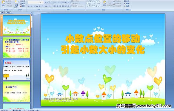Select the Slides tab in left pane
Viewport: 174px width, 111px height.
click(3, 13)
